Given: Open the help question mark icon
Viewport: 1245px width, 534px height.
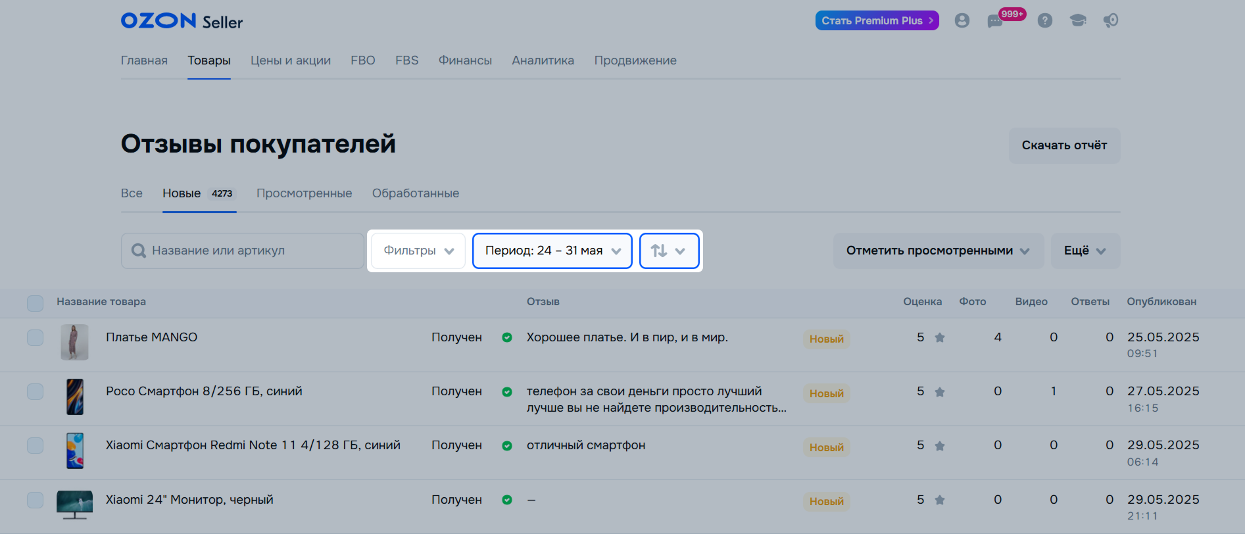Looking at the screenshot, I should 1044,20.
